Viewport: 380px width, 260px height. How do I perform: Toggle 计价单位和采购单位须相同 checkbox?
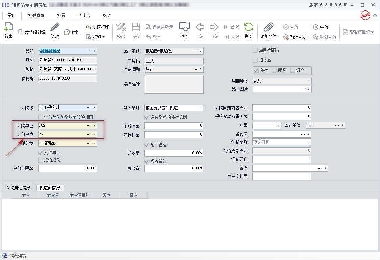pos(41,117)
